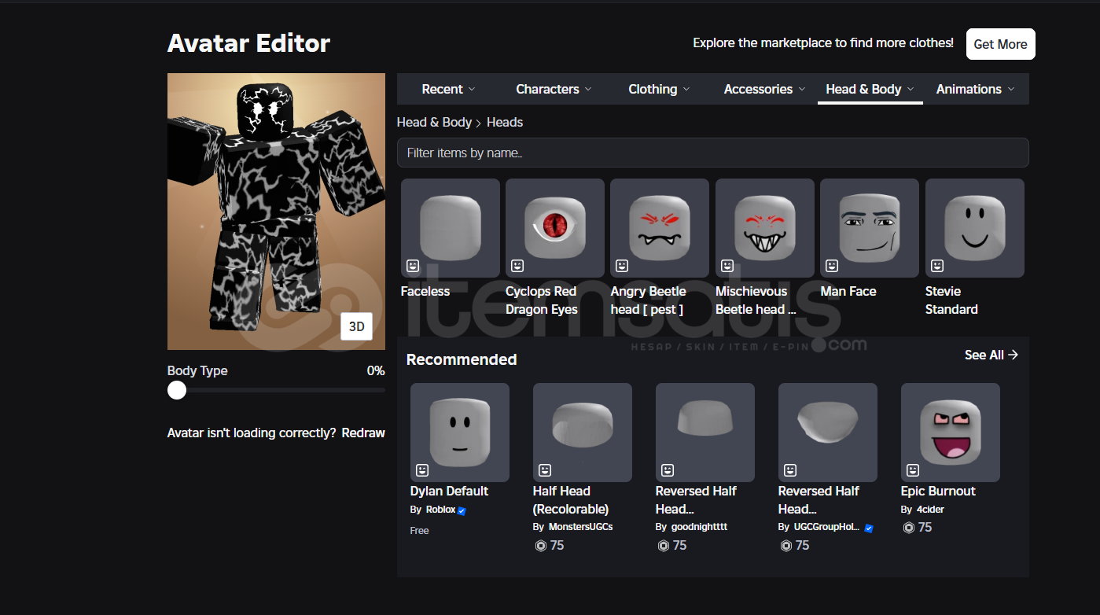This screenshot has width=1100, height=615.
Task: Click the head-type icon on Stevie Standard card
Action: (x=937, y=266)
